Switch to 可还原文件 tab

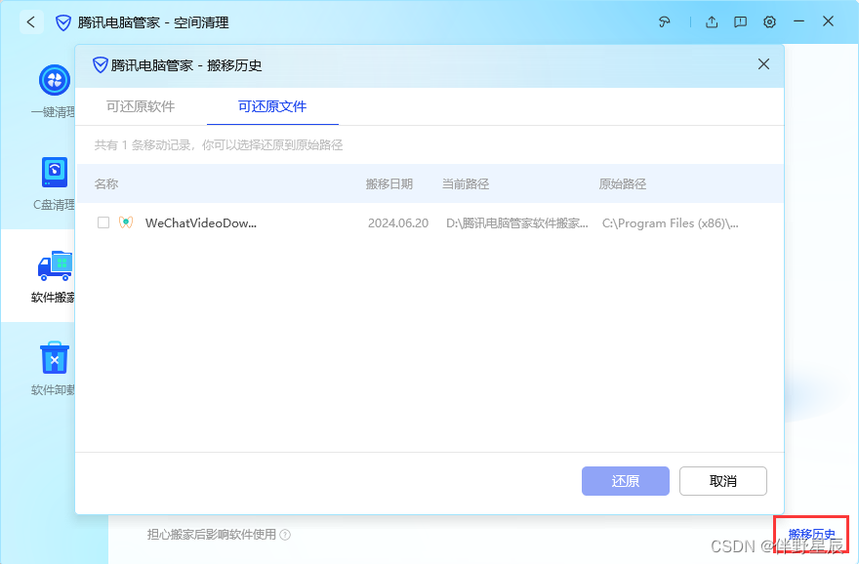[x=272, y=106]
